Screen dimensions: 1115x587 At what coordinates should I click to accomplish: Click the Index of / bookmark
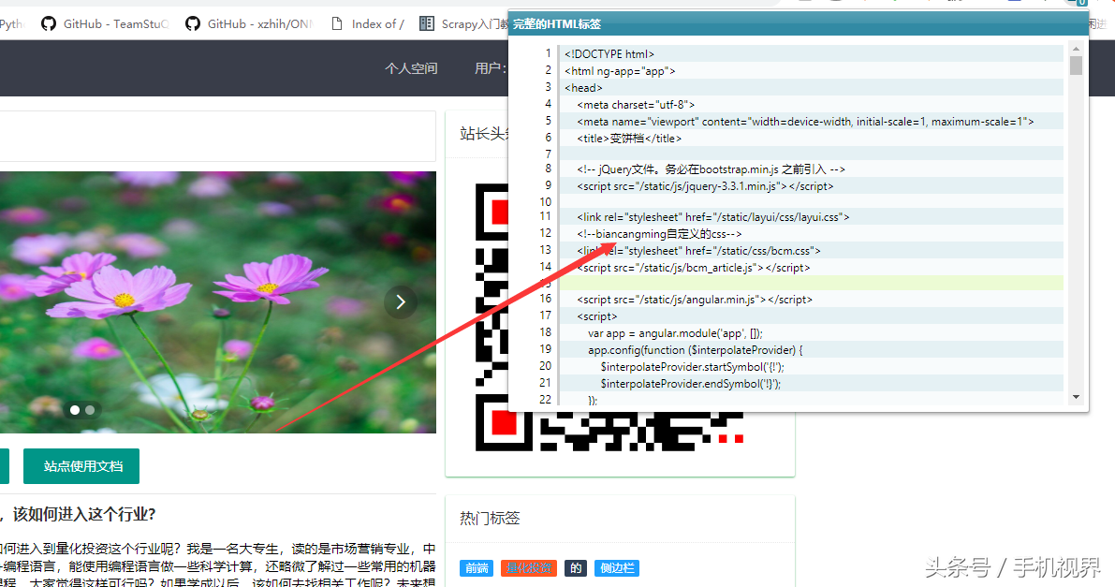point(368,24)
